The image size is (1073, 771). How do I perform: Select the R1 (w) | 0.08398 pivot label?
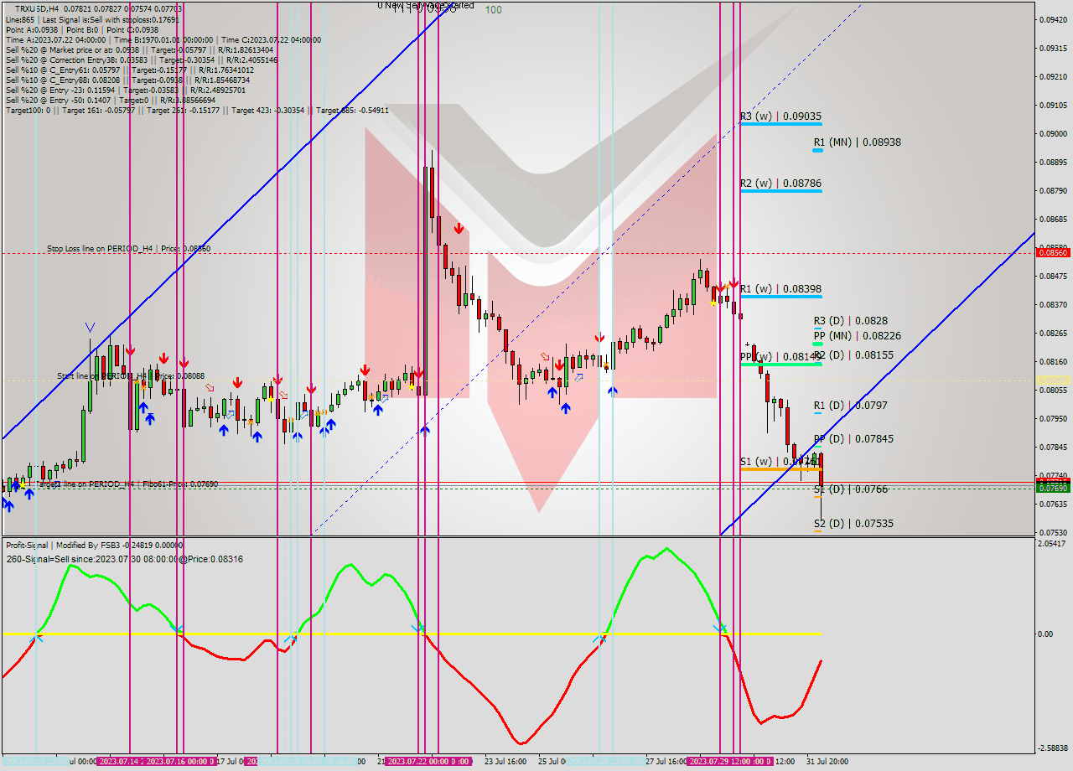pyautogui.click(x=780, y=288)
